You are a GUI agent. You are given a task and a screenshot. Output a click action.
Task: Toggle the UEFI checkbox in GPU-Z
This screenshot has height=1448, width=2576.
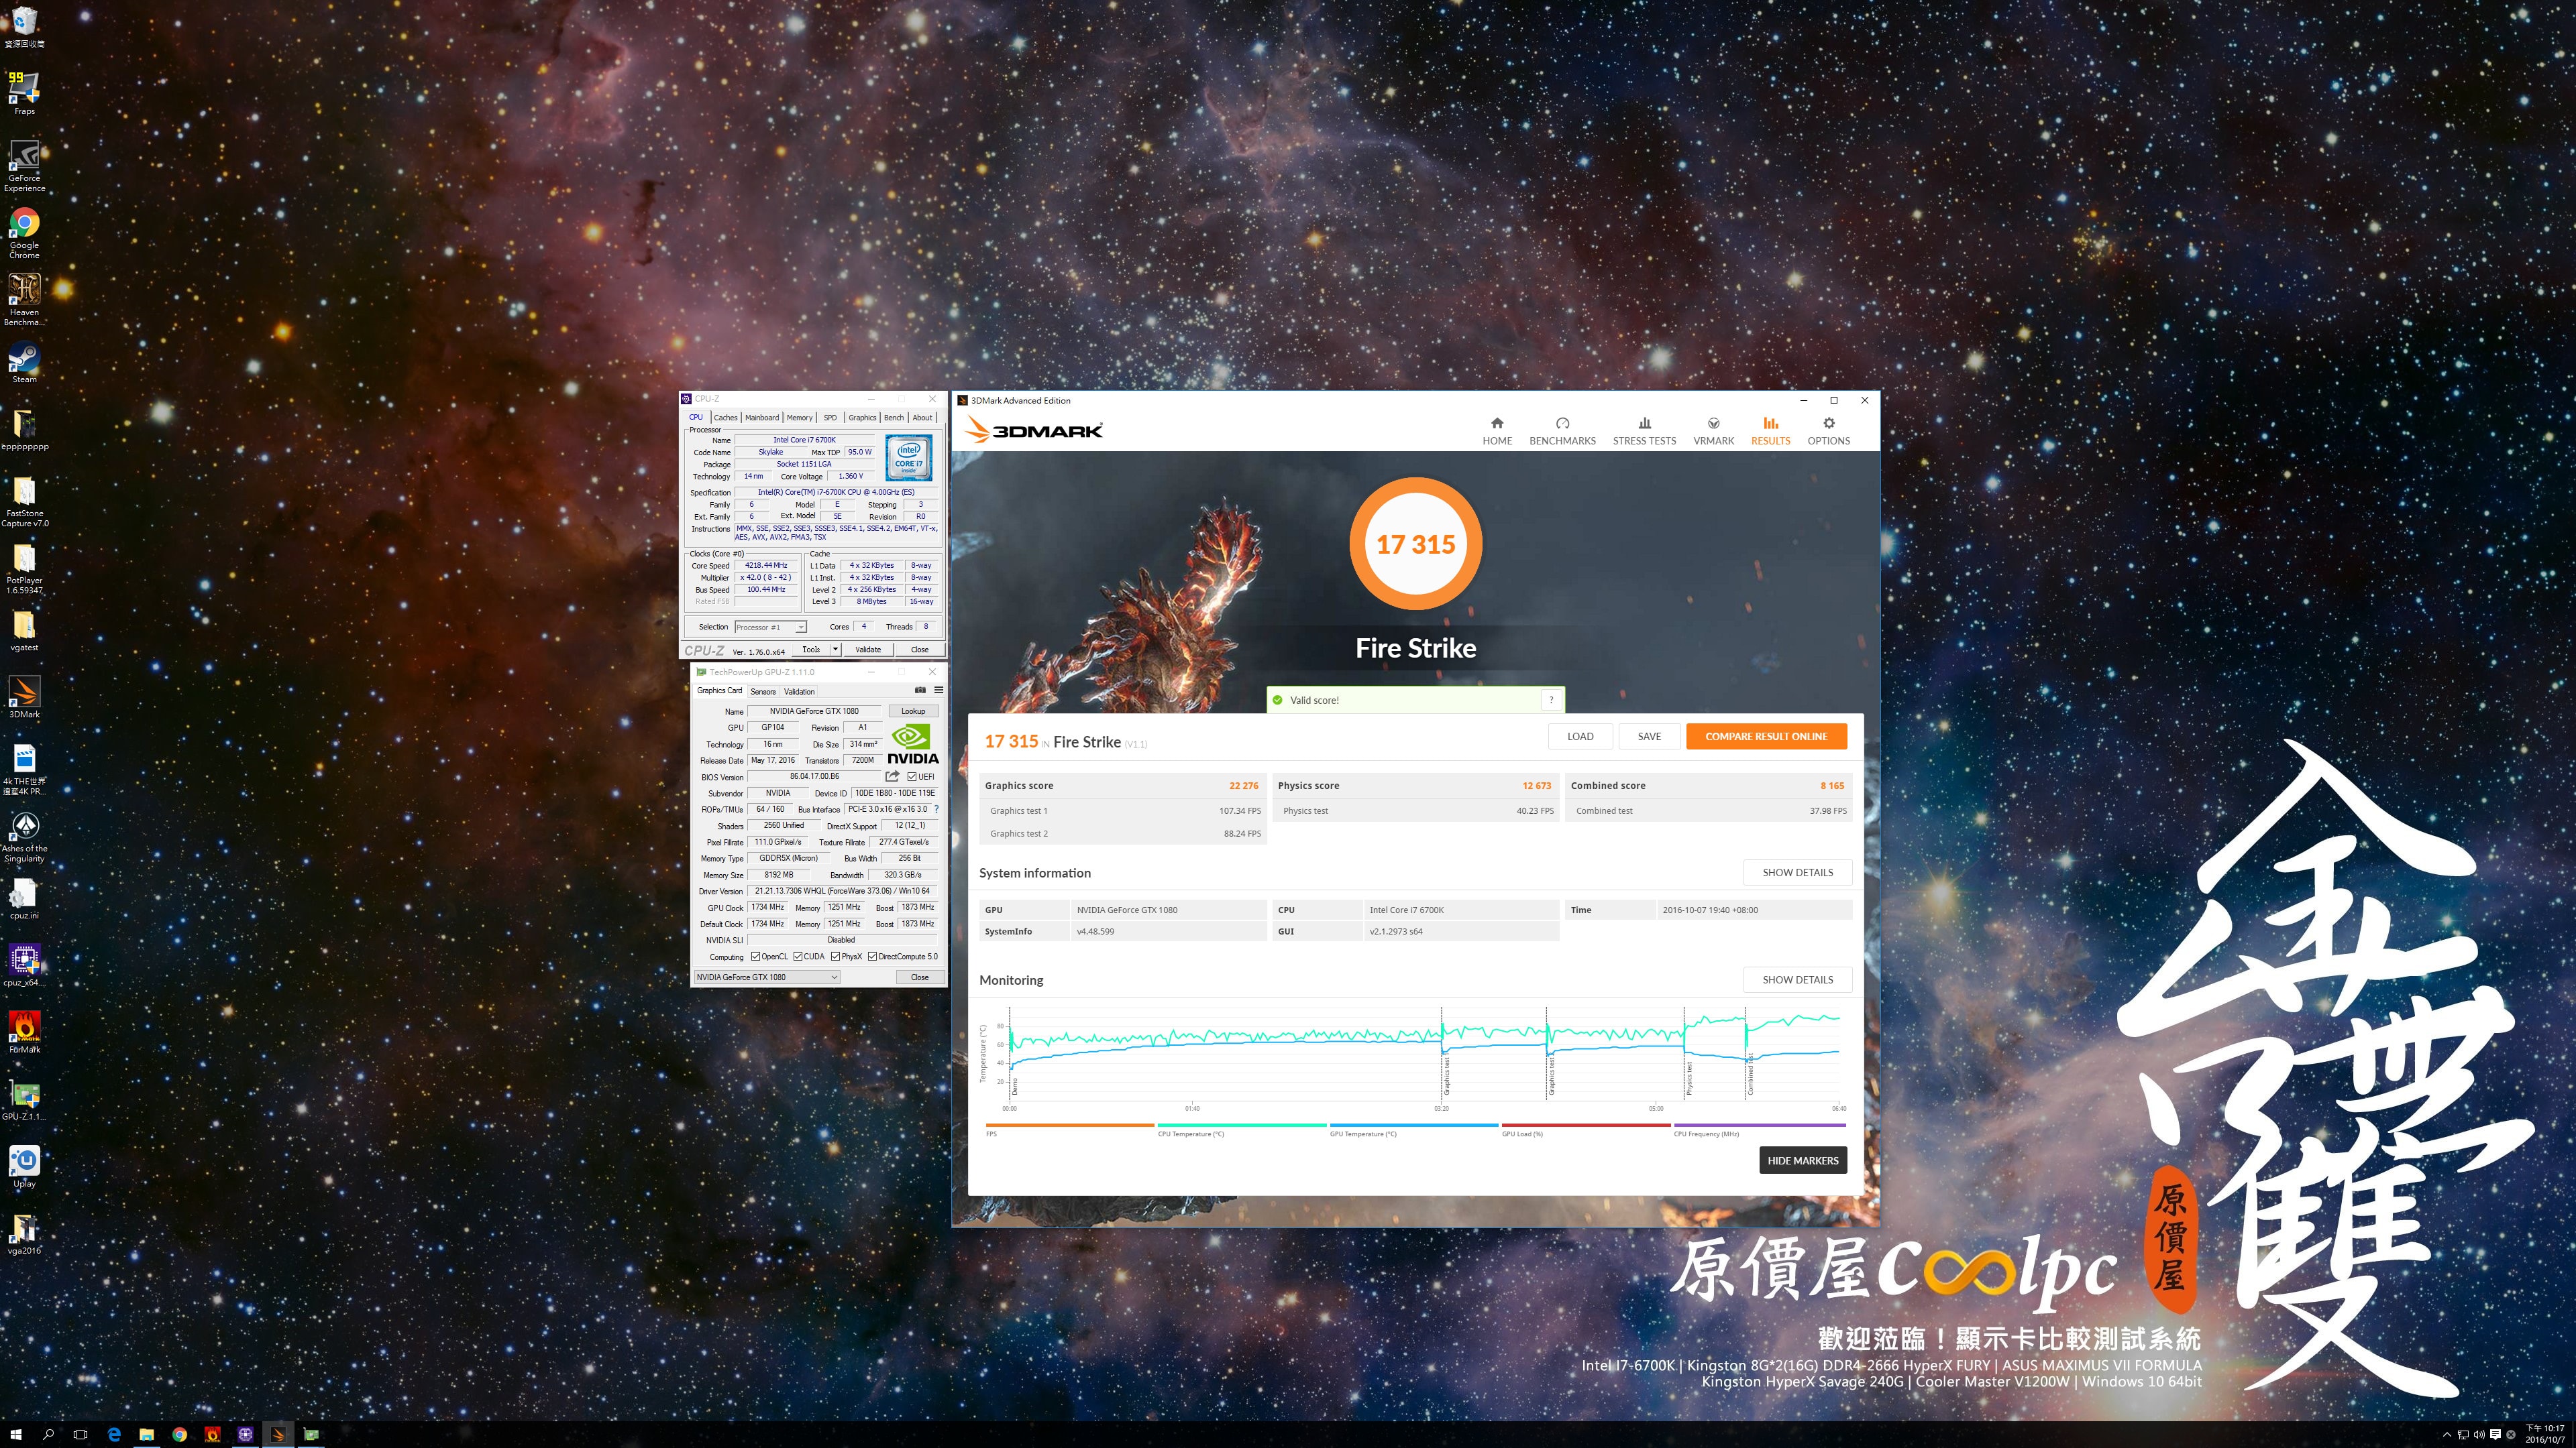[x=911, y=776]
